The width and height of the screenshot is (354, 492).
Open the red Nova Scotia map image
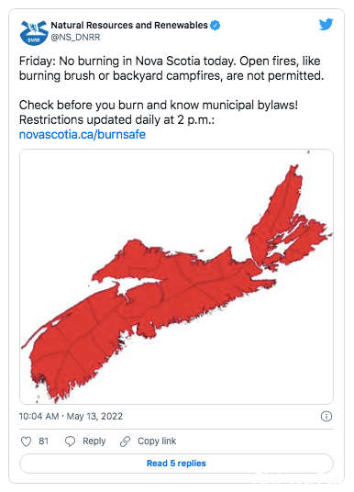coord(176,276)
